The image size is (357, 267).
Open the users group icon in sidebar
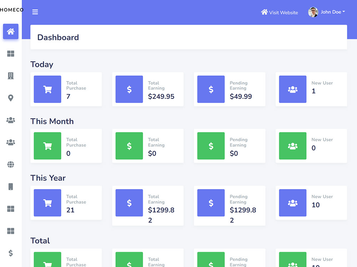[11, 120]
